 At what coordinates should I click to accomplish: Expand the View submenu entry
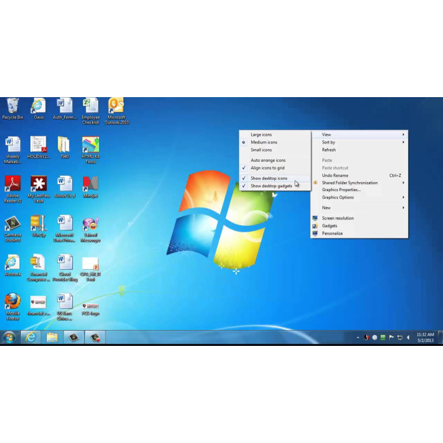coord(359,135)
